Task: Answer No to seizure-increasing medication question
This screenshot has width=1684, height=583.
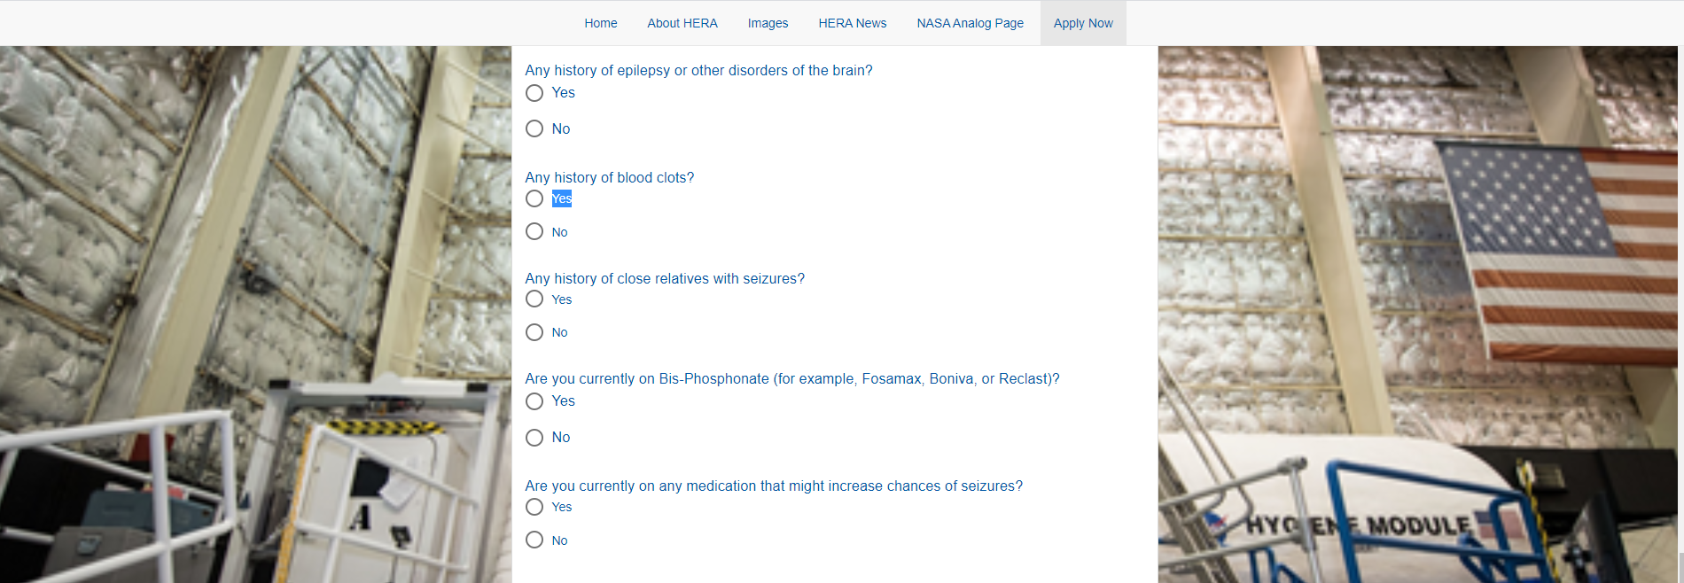Action: click(534, 540)
